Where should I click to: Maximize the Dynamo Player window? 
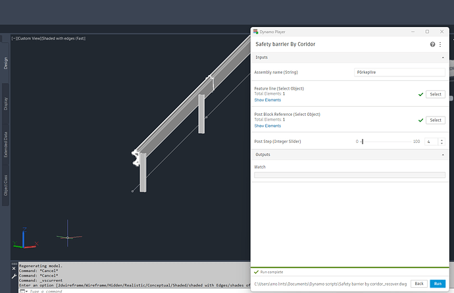(x=427, y=32)
